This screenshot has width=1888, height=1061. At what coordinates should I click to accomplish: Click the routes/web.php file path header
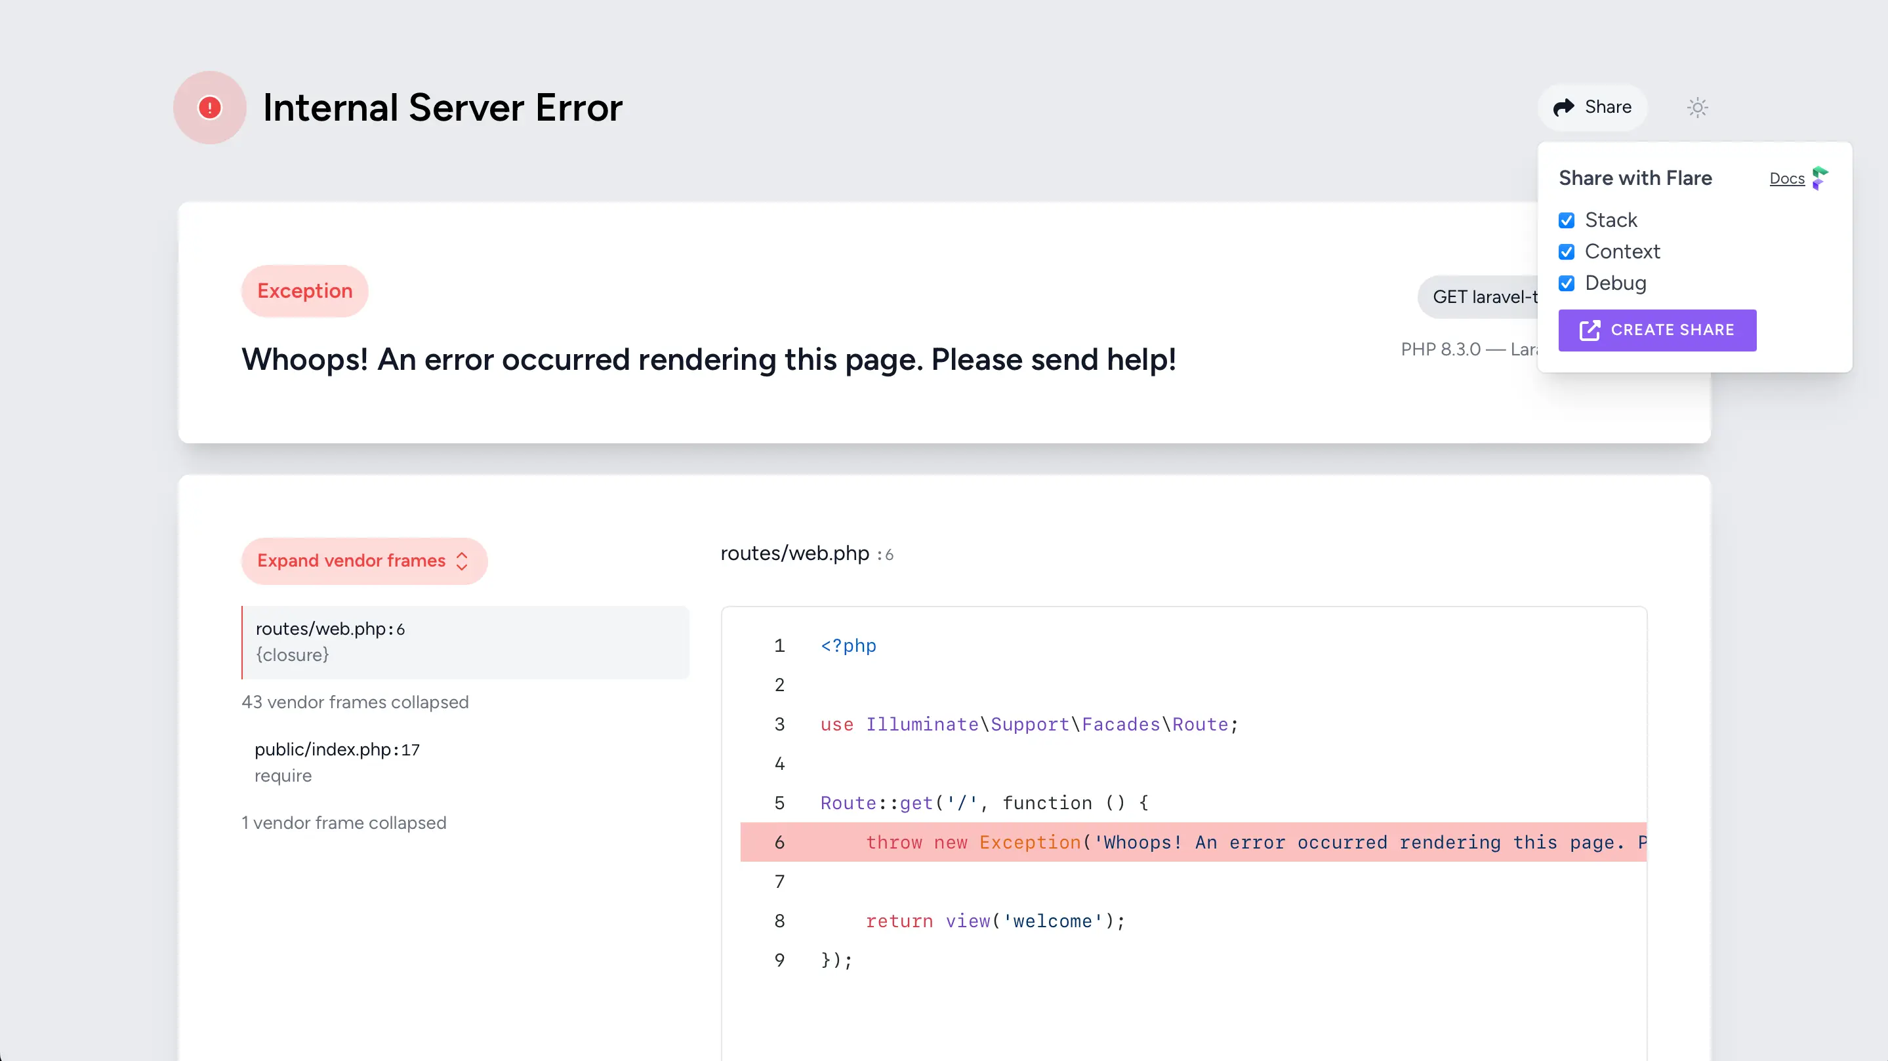click(x=794, y=553)
